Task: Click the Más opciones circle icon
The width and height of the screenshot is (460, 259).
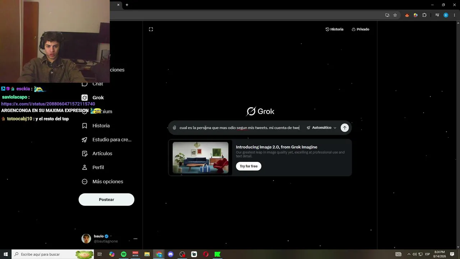Action: (x=84, y=182)
